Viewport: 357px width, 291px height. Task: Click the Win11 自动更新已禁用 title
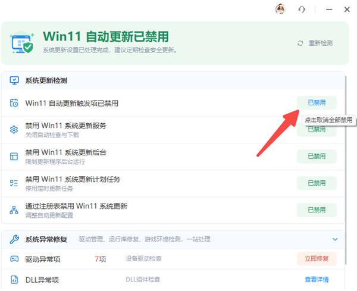(106, 37)
